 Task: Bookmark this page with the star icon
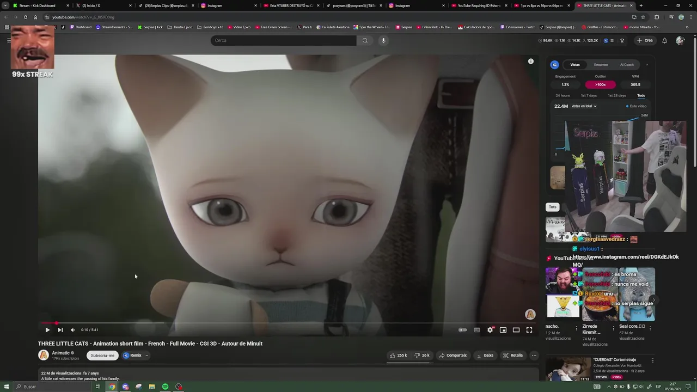(643, 17)
